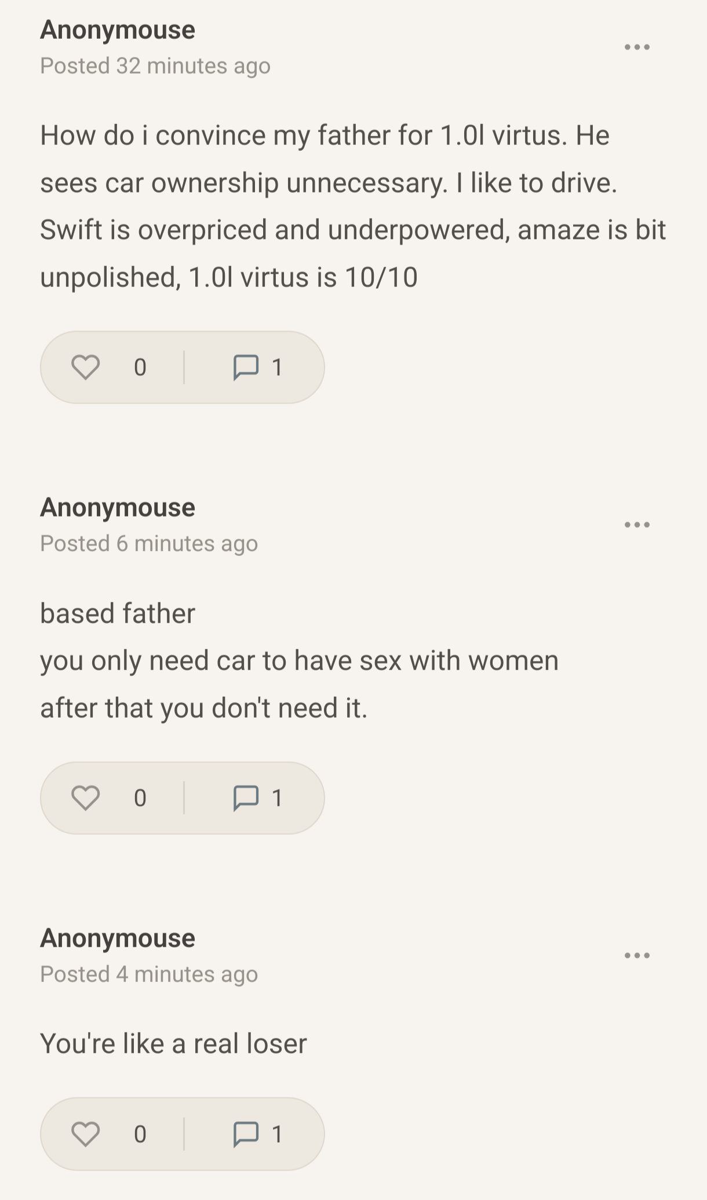Tap Anonymouse name above 'based father'

(x=118, y=508)
